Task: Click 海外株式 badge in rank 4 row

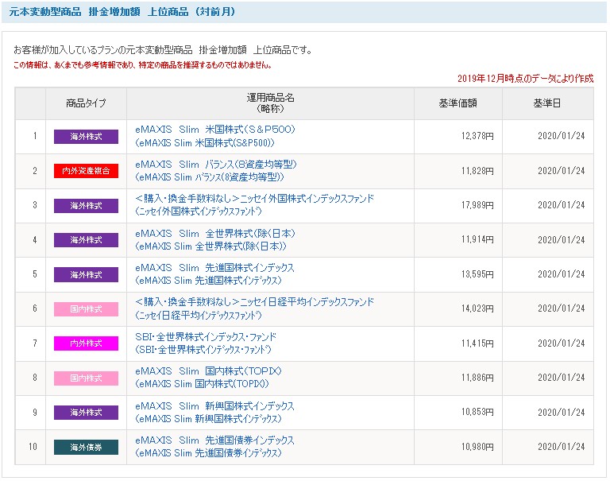Action: coord(86,240)
